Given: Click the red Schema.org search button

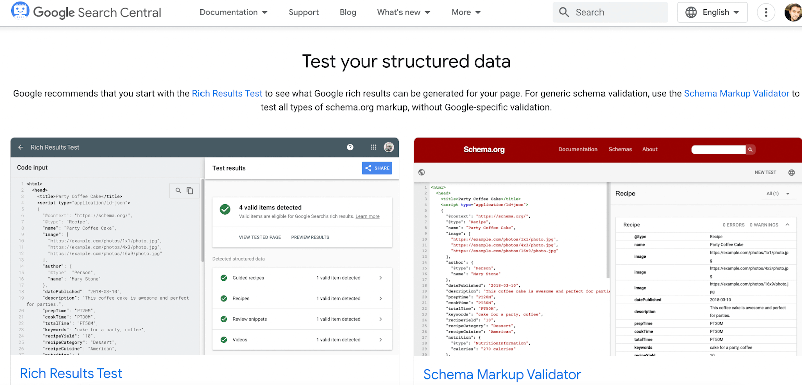Looking at the screenshot, I should pyautogui.click(x=750, y=149).
